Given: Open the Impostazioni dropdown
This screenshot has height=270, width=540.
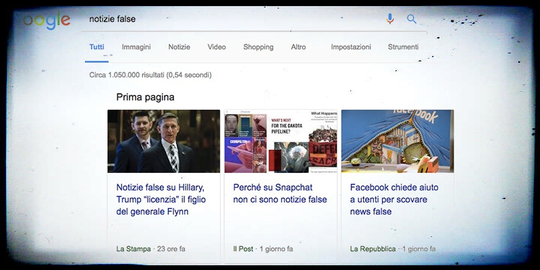Looking at the screenshot, I should [350, 47].
